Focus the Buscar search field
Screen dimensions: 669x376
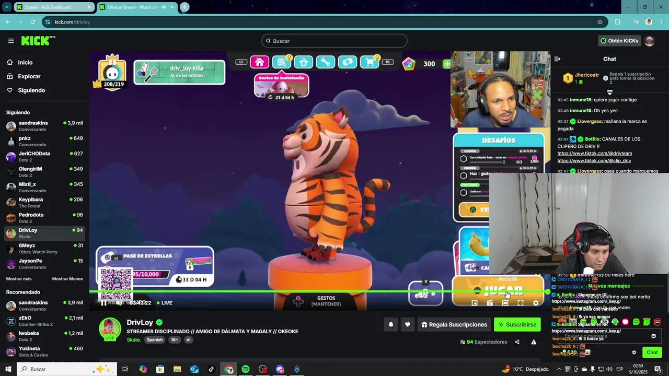(x=334, y=41)
